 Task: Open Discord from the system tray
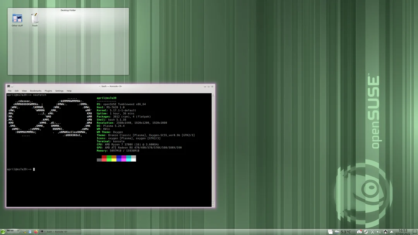[x=360, y=232]
